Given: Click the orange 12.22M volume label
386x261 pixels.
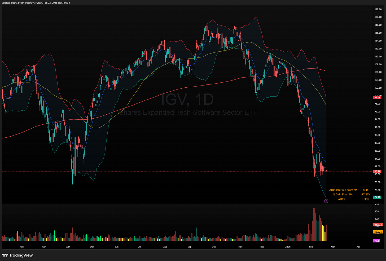Looking at the screenshot, I should click(x=378, y=232).
